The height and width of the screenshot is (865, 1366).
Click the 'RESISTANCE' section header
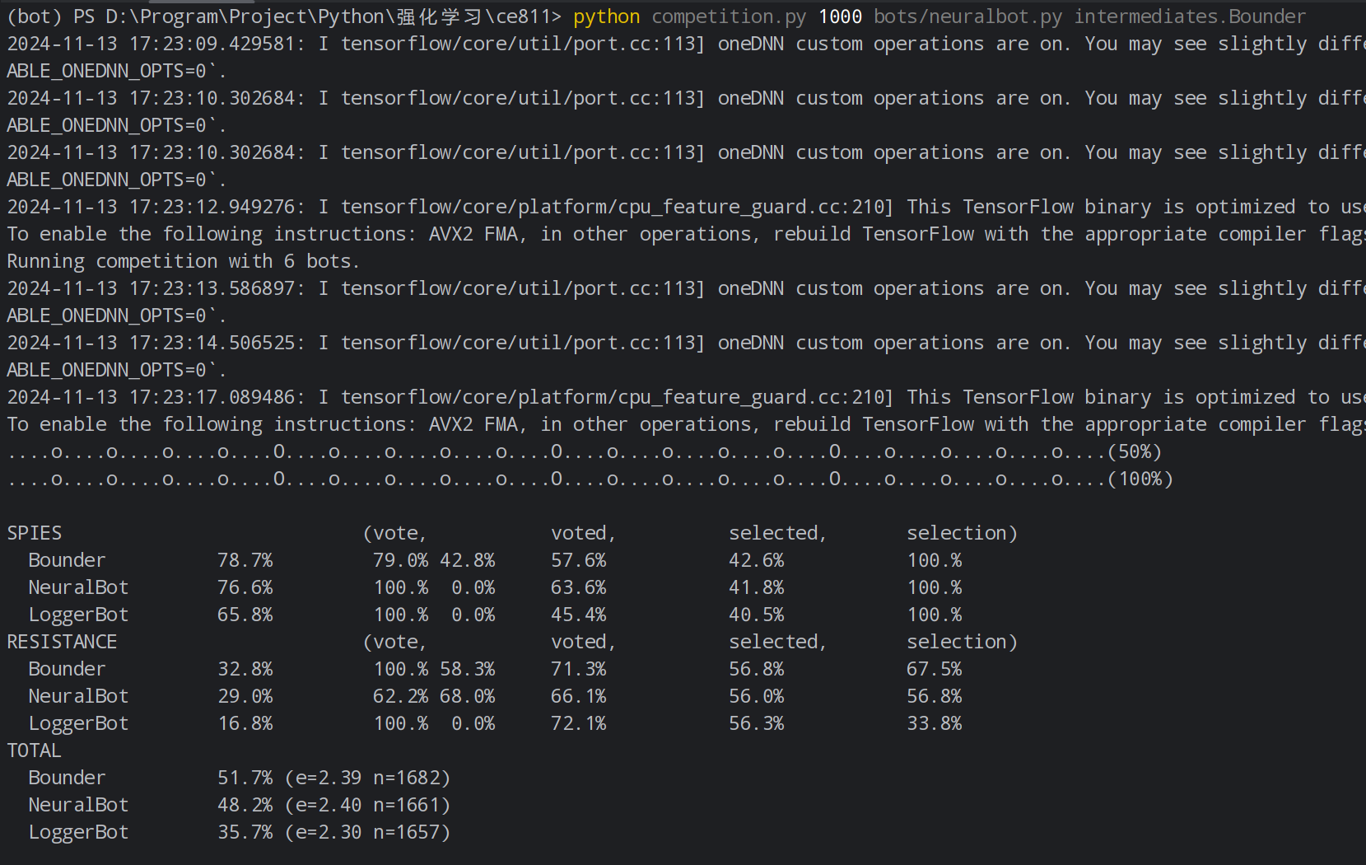(62, 642)
